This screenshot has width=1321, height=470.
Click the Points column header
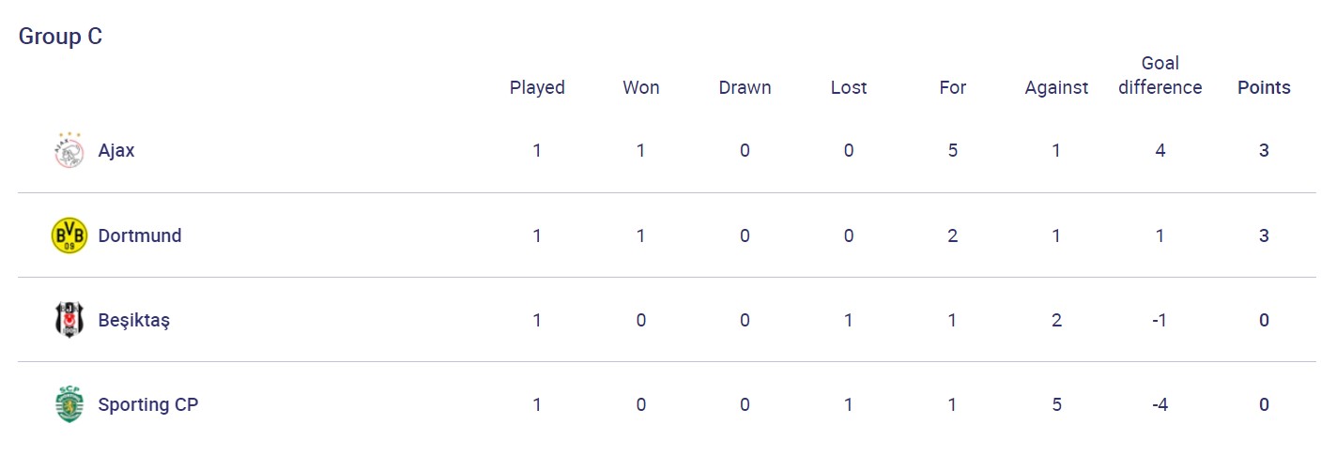click(x=1264, y=87)
